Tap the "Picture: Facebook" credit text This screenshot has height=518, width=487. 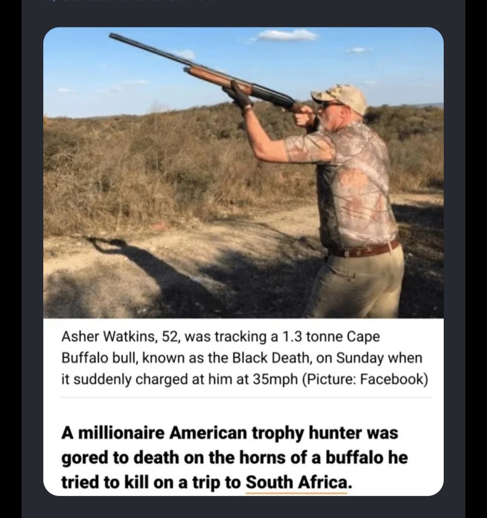(365, 379)
